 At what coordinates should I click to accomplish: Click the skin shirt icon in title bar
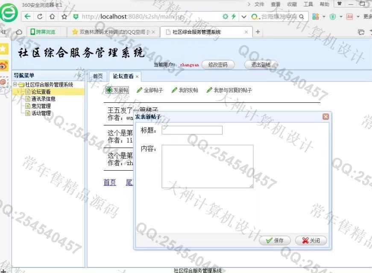(340, 3)
